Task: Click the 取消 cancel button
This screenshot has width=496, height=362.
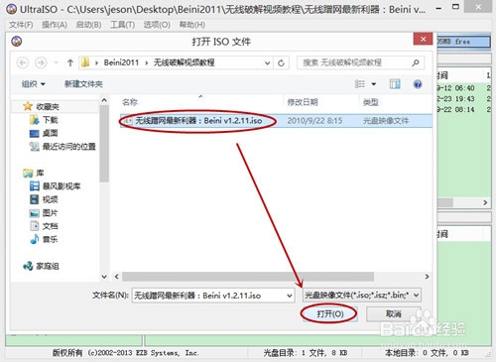Action: point(394,313)
